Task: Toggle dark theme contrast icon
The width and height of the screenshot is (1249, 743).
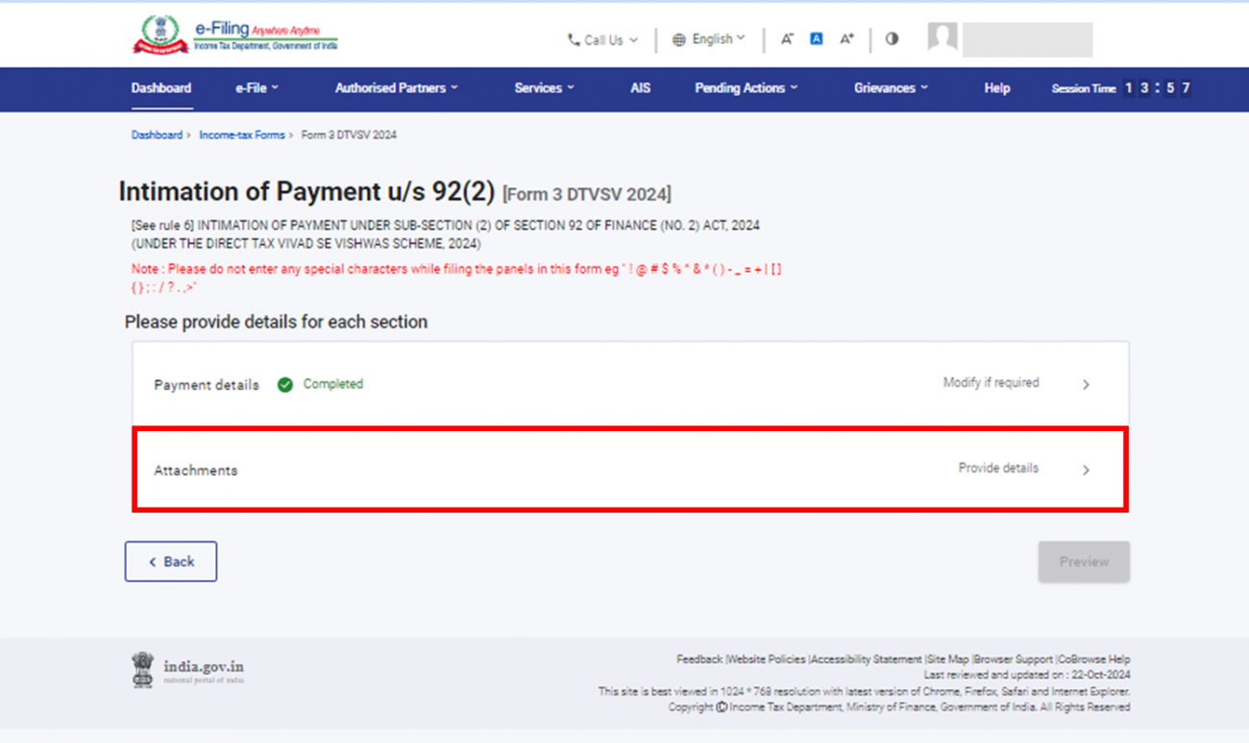Action: pyautogui.click(x=892, y=38)
